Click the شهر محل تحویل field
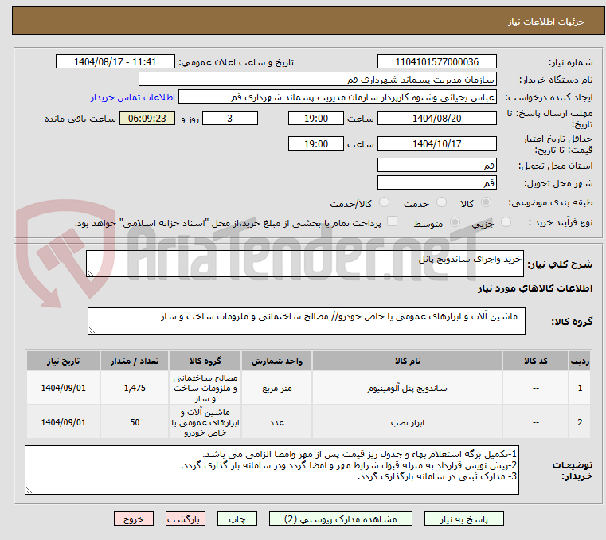 pos(436,182)
